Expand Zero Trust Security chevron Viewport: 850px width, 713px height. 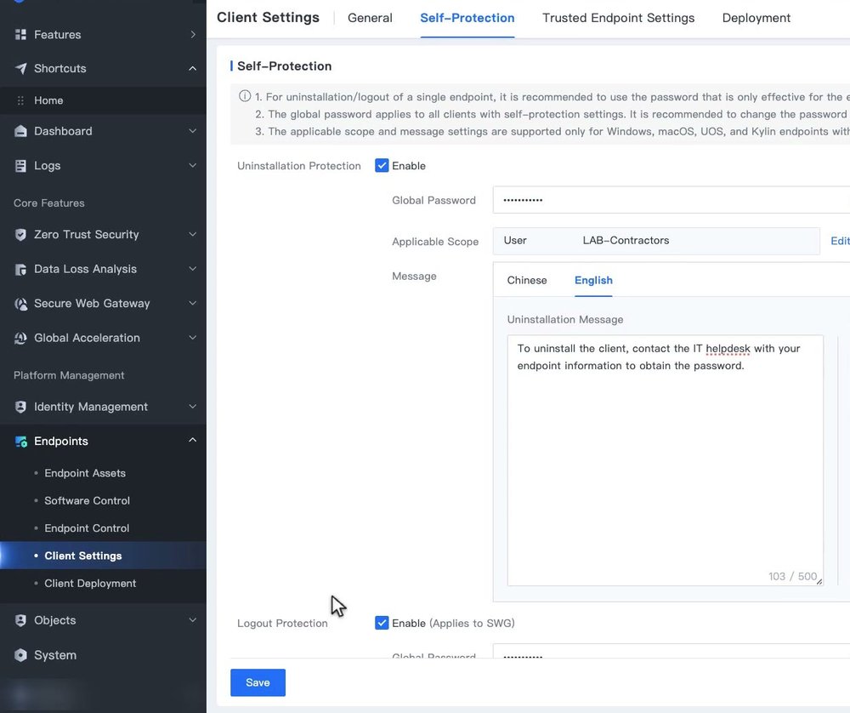coord(192,235)
